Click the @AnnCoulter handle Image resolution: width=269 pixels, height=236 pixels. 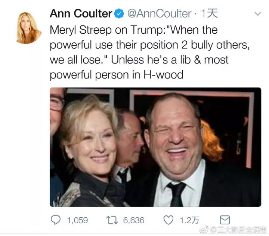160,13
